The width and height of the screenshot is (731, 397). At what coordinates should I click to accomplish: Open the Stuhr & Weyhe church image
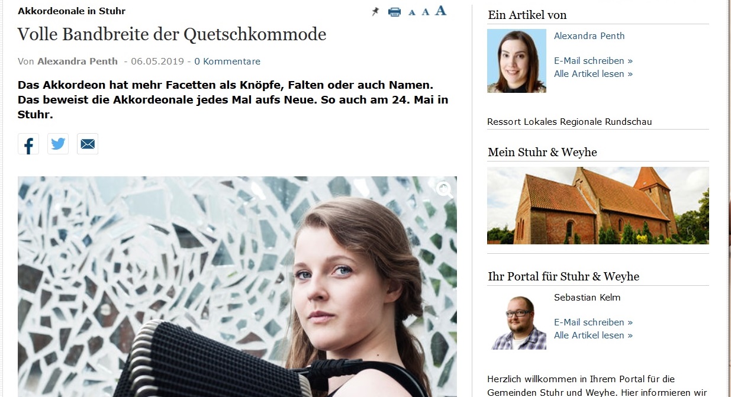(x=598, y=205)
